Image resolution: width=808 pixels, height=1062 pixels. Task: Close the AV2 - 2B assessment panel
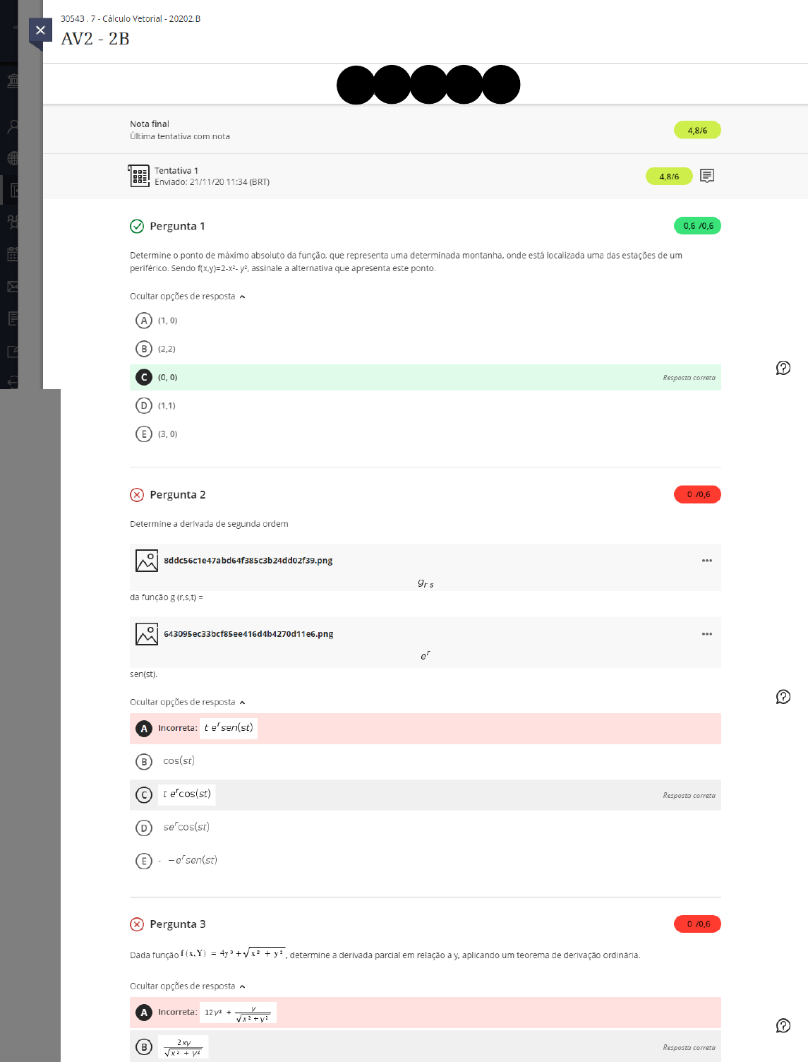[40, 30]
